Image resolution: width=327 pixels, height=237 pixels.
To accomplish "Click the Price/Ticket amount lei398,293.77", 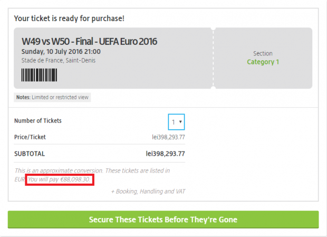I will pos(168,137).
